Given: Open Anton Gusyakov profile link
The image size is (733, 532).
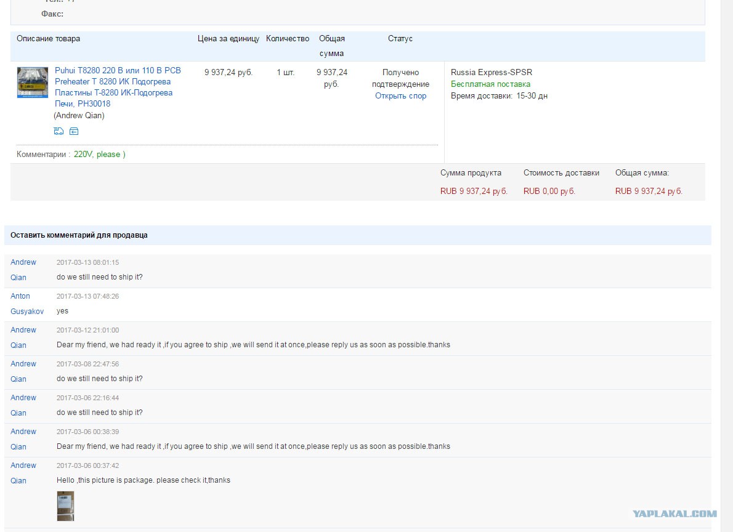Looking at the screenshot, I should (27, 304).
